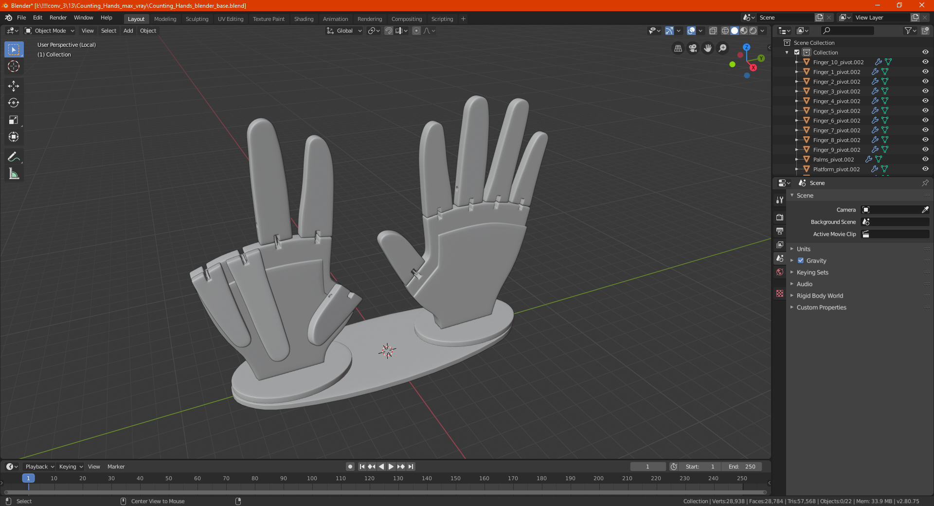Play the animation forward

391,467
